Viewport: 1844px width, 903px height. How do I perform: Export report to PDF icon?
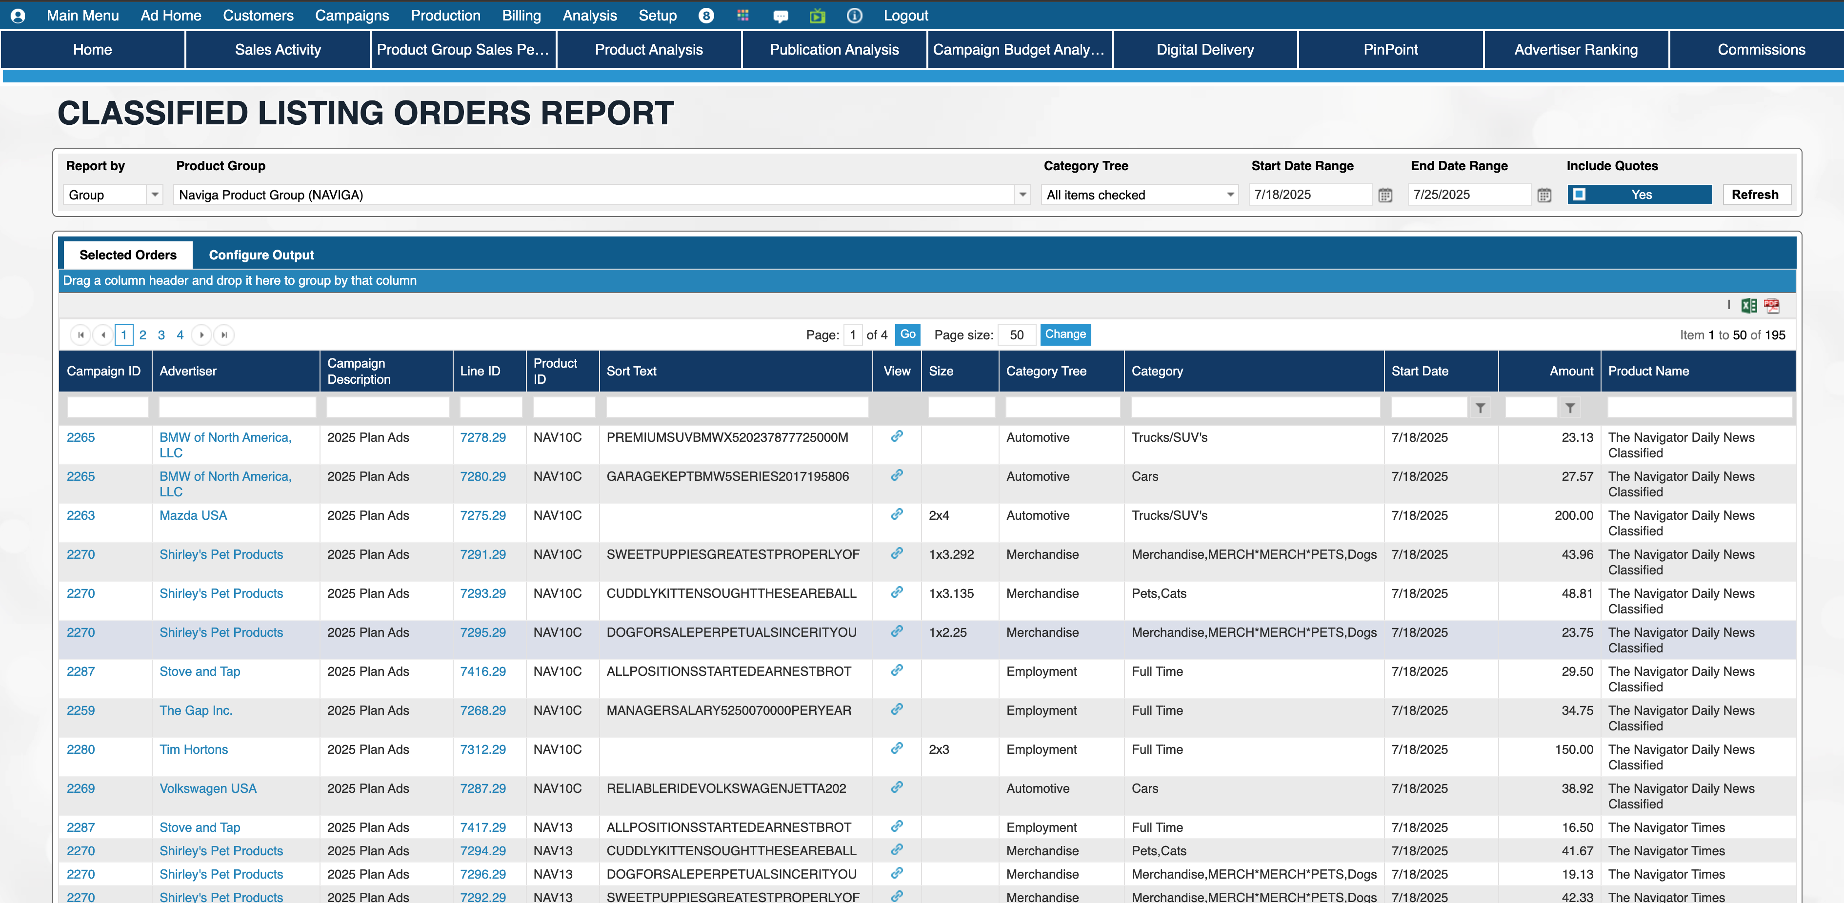tap(1771, 306)
